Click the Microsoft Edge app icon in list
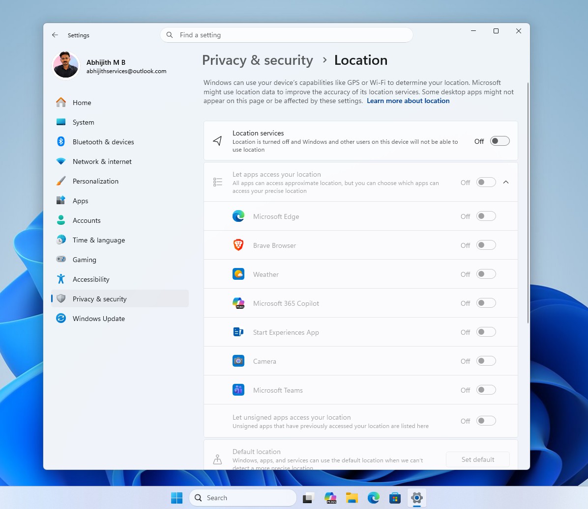This screenshot has width=588, height=509. (238, 216)
